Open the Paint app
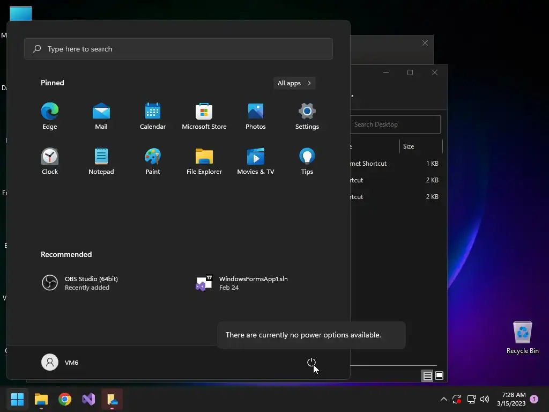Viewport: 549px width, 412px height. point(153,161)
